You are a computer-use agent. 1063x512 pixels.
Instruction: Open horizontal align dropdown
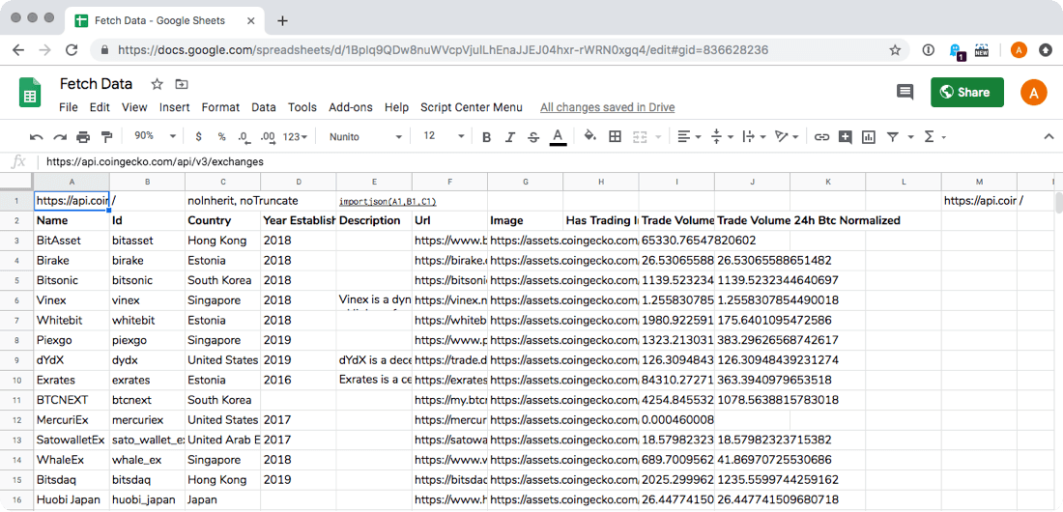pos(689,137)
